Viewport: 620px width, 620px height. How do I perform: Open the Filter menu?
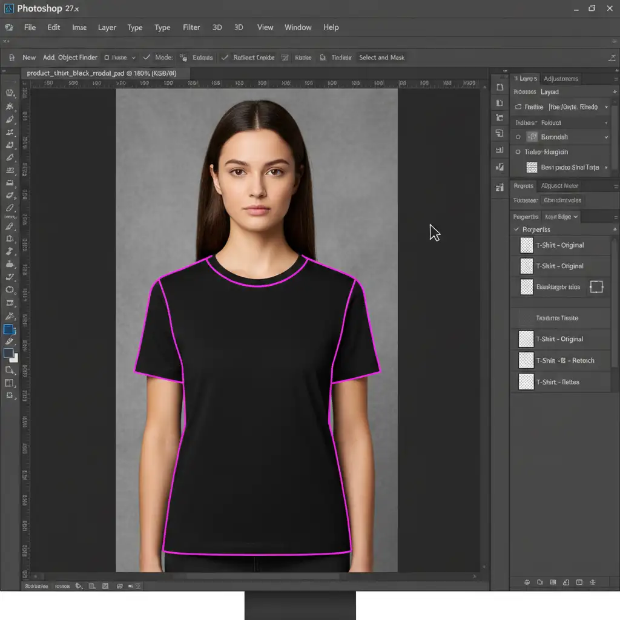(191, 27)
